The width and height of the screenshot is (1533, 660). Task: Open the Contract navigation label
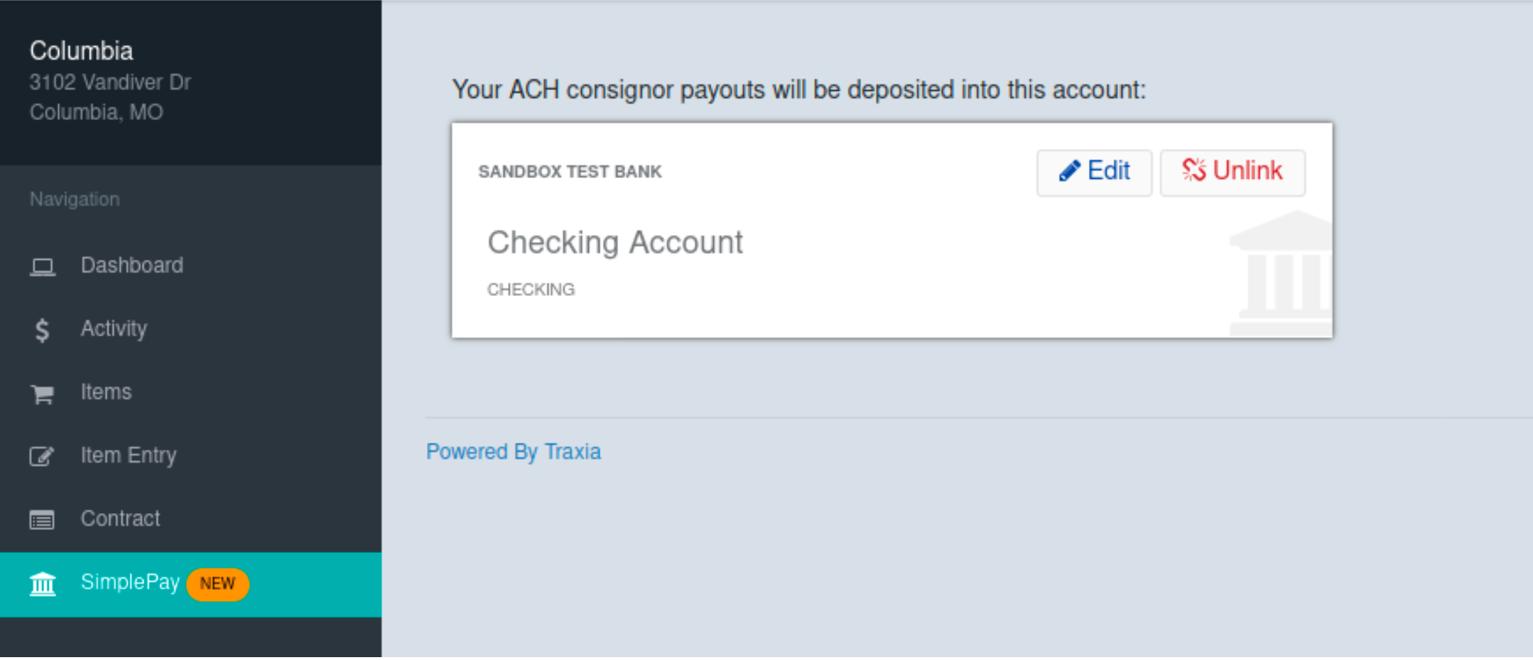click(x=120, y=519)
